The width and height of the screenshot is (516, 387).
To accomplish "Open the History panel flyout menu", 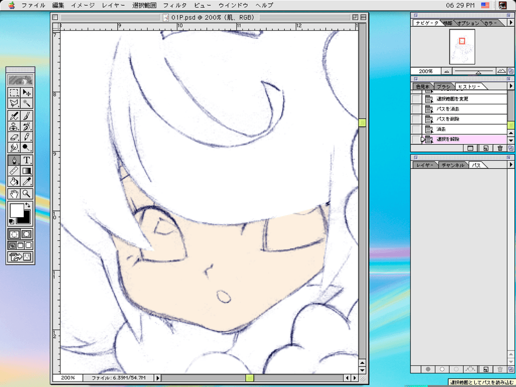I will click(x=511, y=87).
